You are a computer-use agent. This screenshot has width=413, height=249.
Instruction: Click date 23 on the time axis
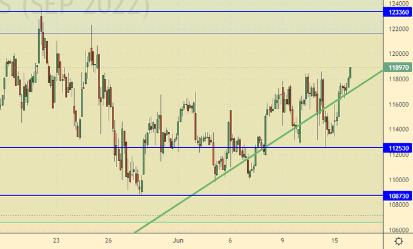[56, 240]
